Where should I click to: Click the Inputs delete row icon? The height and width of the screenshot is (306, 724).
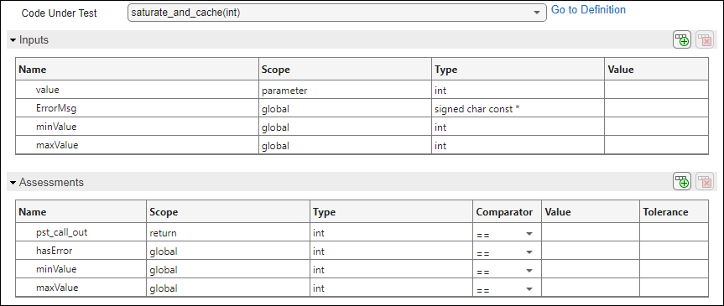pos(705,40)
